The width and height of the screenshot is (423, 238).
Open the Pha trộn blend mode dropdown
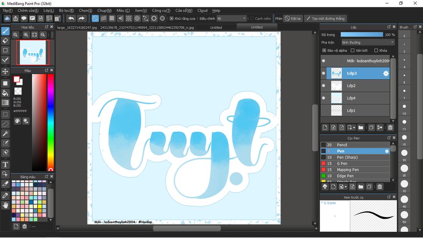(x=368, y=42)
